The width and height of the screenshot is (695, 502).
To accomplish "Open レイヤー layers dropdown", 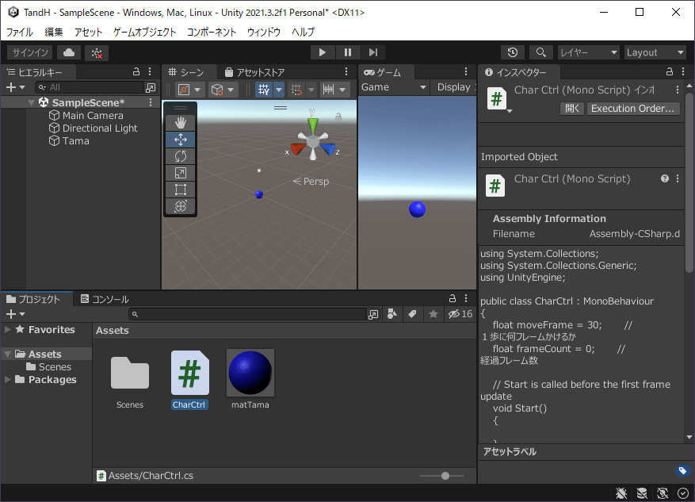I will click(x=589, y=52).
